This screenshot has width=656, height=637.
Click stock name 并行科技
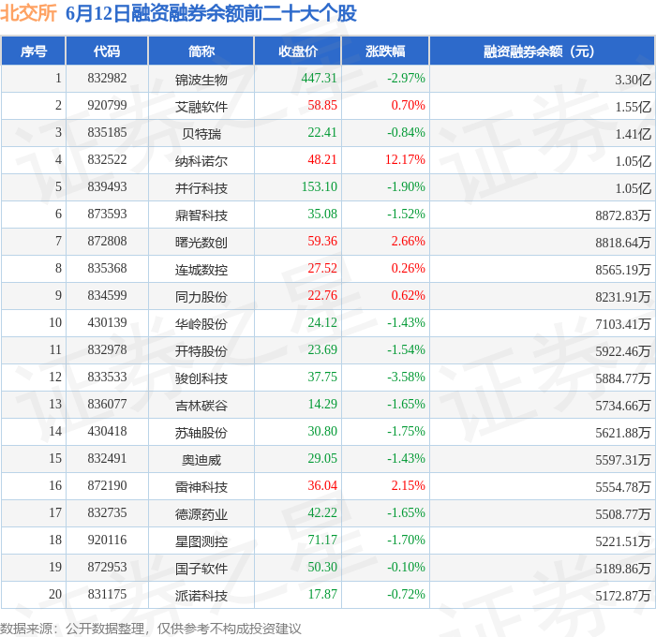pyautogui.click(x=201, y=188)
